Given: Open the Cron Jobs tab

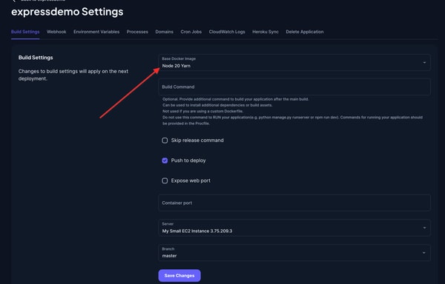Looking at the screenshot, I should click(191, 32).
